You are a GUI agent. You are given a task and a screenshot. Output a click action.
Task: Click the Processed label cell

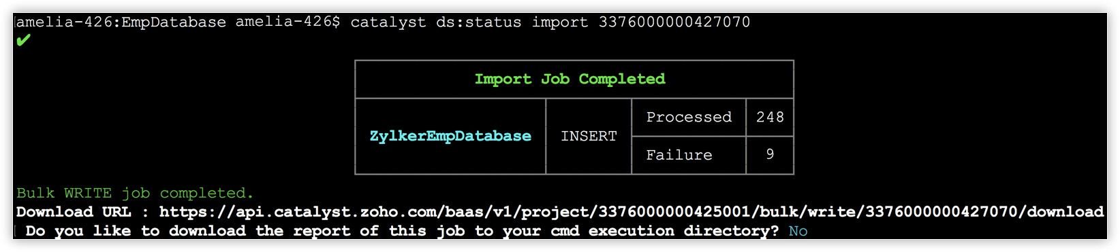pos(689,118)
